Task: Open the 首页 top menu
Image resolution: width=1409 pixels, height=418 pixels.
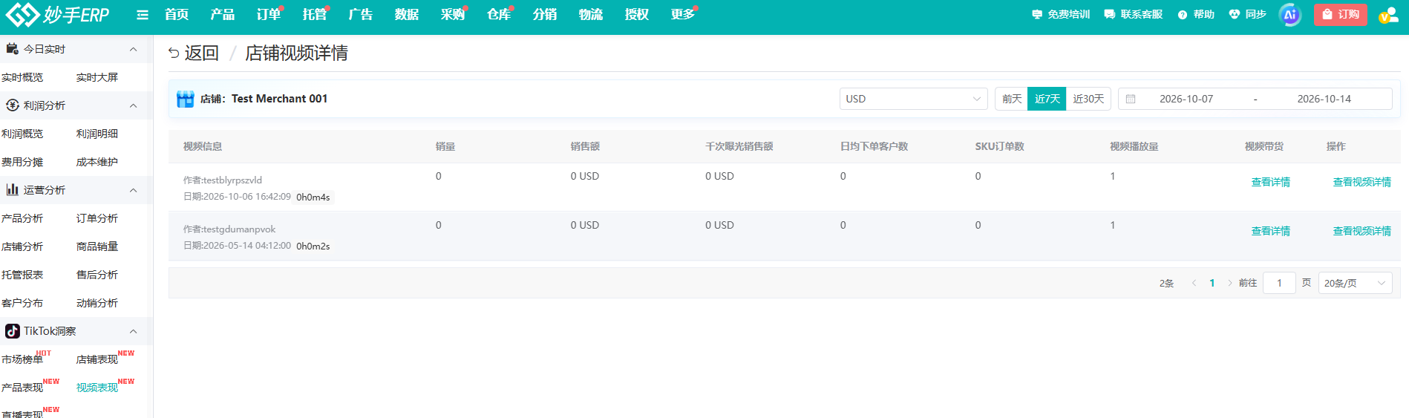Action: click(177, 15)
